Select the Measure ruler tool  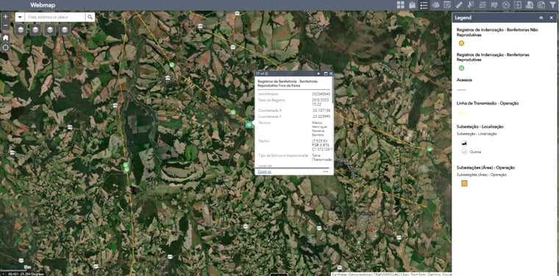pos(459,5)
